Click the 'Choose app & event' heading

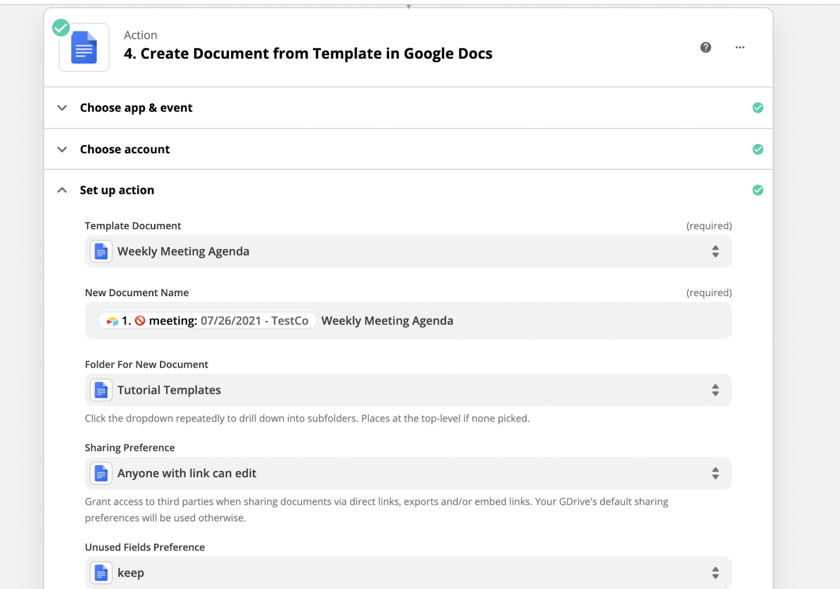click(136, 108)
